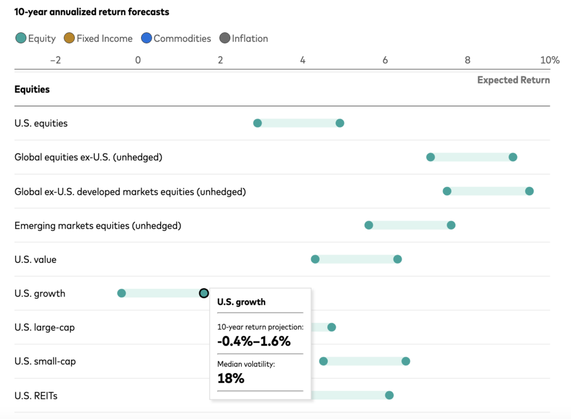This screenshot has width=571, height=419.
Task: Click the upper dot for Emerging markets equities
Action: point(451,225)
